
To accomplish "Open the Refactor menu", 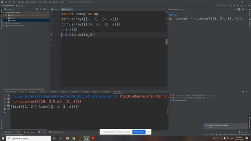I will (x=34, y=2).
